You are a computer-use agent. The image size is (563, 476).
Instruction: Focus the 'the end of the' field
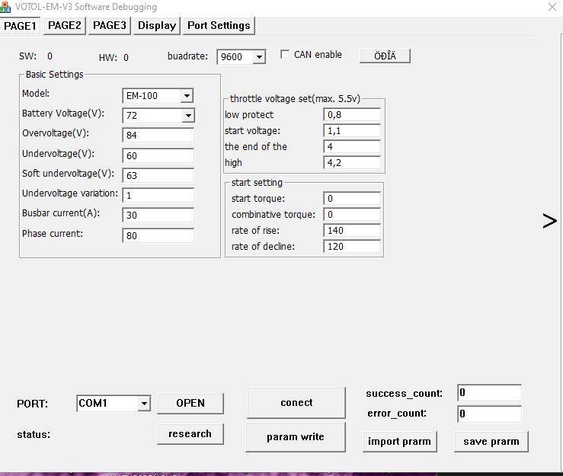[x=352, y=146]
